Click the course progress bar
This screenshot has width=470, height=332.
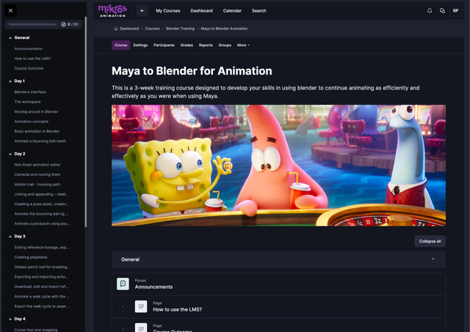pyautogui.click(x=32, y=24)
